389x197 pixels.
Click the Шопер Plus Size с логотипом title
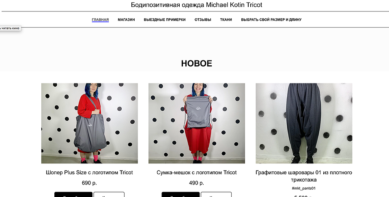[89, 172]
